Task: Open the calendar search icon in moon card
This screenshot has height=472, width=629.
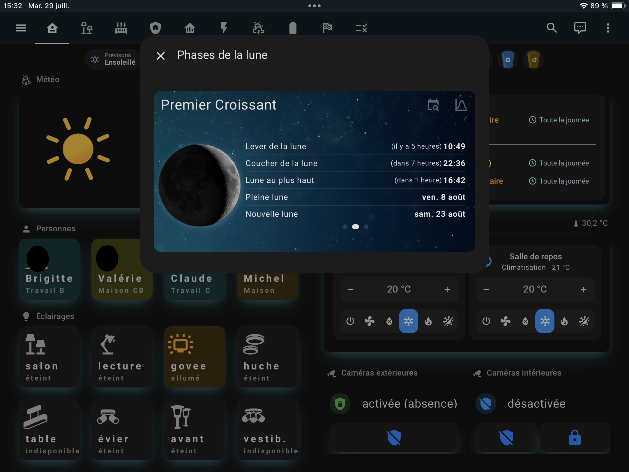Action: click(433, 105)
